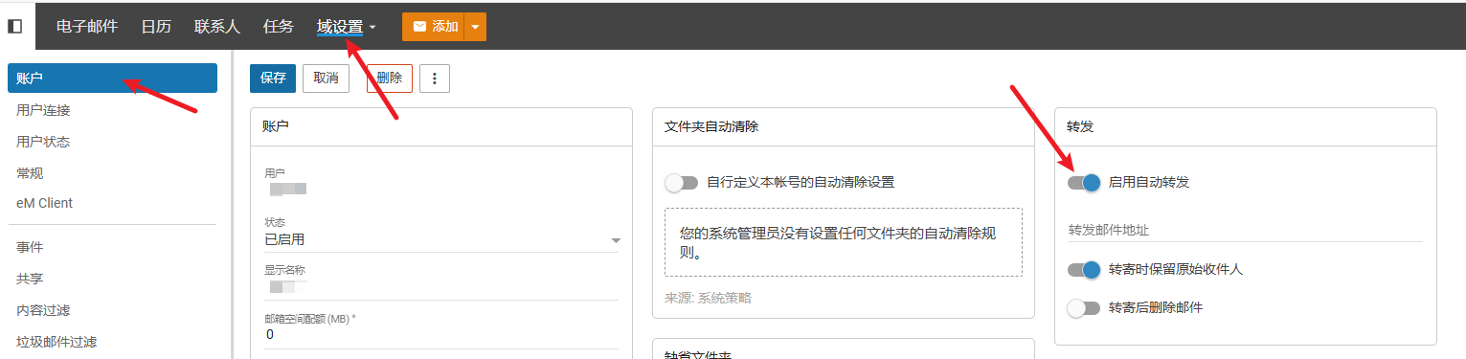This screenshot has width=1466, height=359.
Task: Click the 保存 button
Action: point(273,79)
